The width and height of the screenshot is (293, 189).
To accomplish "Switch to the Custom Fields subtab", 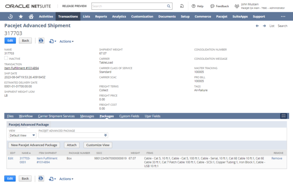I will coord(129,116).
